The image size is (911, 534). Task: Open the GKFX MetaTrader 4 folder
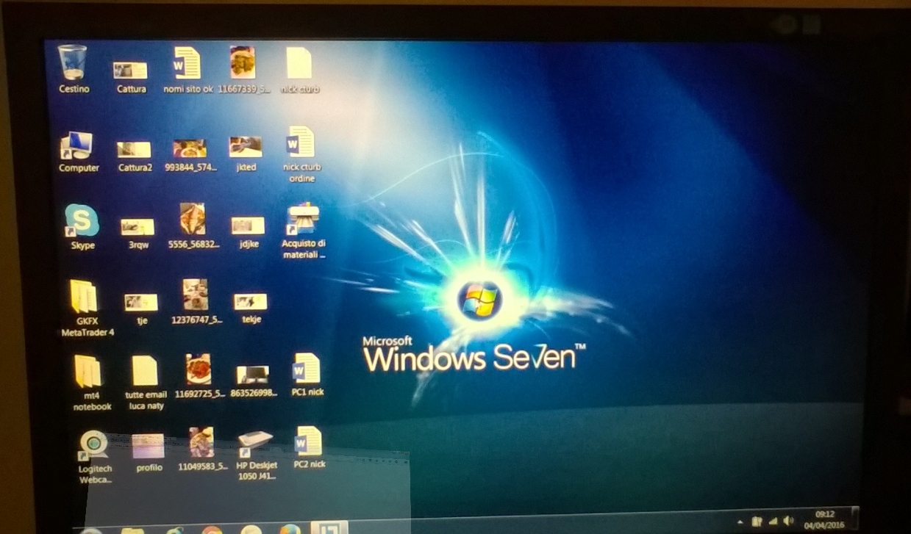(x=85, y=297)
